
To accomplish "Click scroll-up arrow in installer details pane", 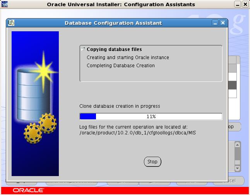I will (x=237, y=145).
